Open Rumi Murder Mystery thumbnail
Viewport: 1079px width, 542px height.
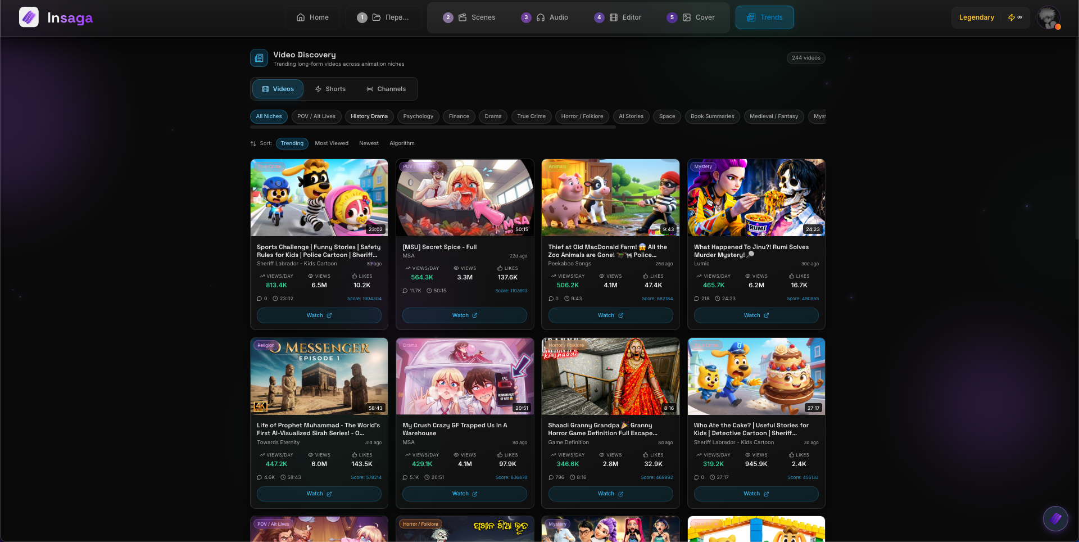(756, 197)
